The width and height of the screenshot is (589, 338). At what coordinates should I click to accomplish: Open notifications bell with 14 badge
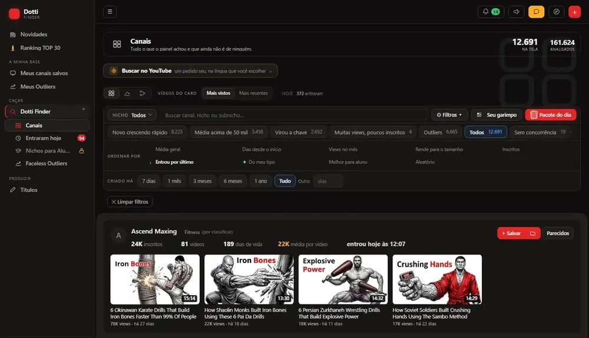click(x=491, y=12)
